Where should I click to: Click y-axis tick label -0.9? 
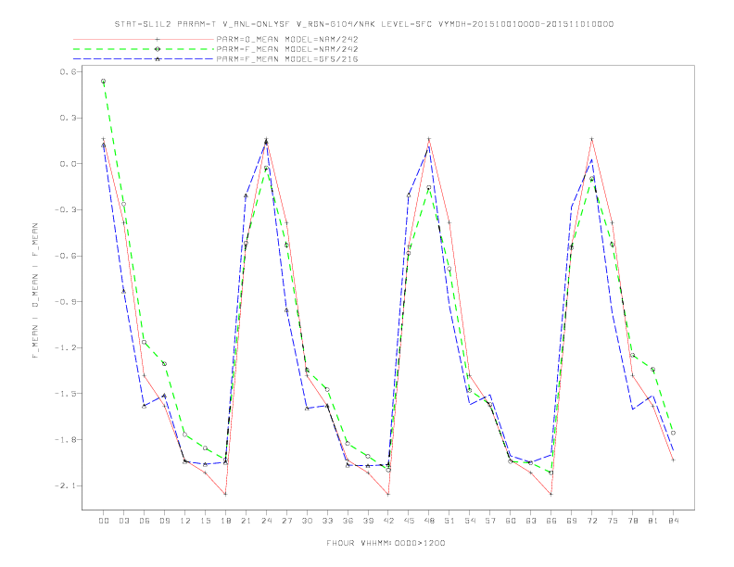(x=65, y=302)
